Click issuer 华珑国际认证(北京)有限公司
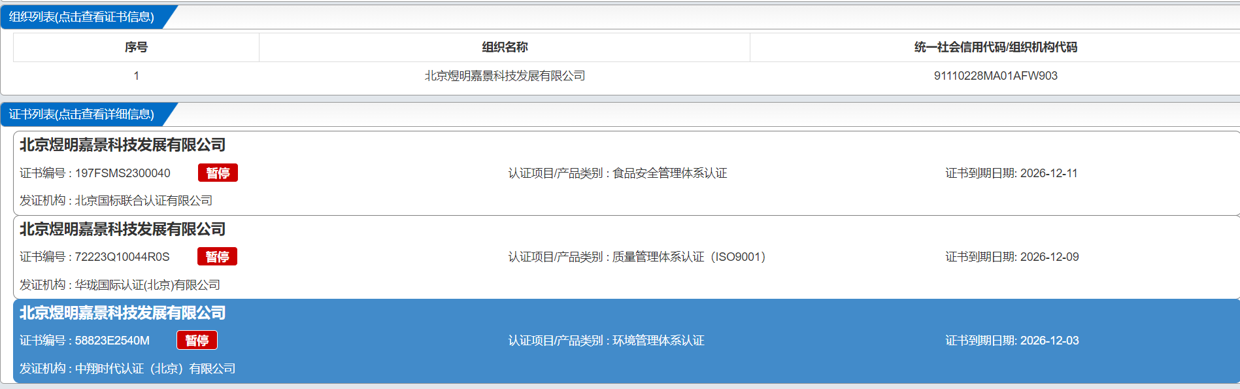The width and height of the screenshot is (1240, 389). [148, 285]
